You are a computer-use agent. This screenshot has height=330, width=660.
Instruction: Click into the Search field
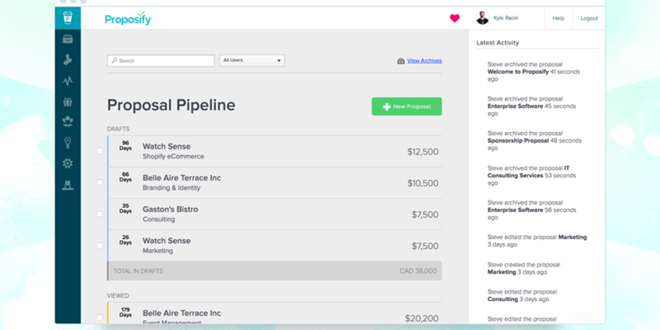tap(161, 61)
